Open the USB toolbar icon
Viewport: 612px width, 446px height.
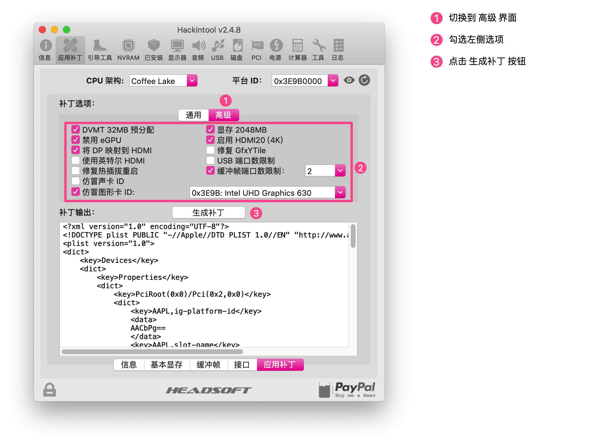coord(217,50)
